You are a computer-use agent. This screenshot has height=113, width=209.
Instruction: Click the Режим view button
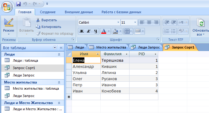click(9, 26)
